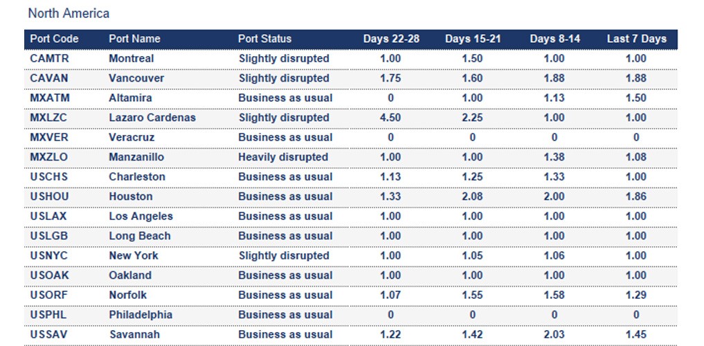704x346 pixels.
Task: Select the Days 15-21 column header
Action: coord(472,39)
